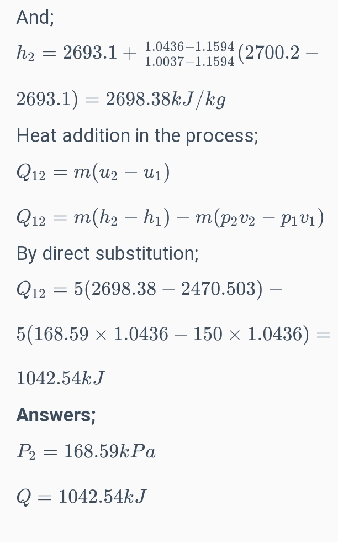The height and width of the screenshot is (542, 338).
Task: Click the h₂ symbol starting the enthalpy equation
Action: tap(26, 54)
